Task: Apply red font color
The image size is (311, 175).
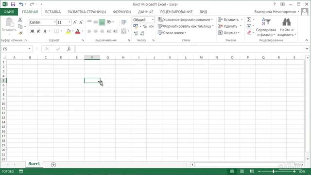Action: 78,31
